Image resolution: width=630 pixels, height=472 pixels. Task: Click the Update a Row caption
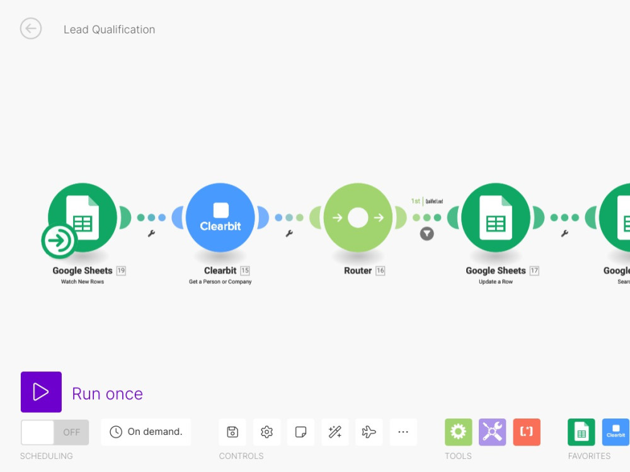(496, 282)
